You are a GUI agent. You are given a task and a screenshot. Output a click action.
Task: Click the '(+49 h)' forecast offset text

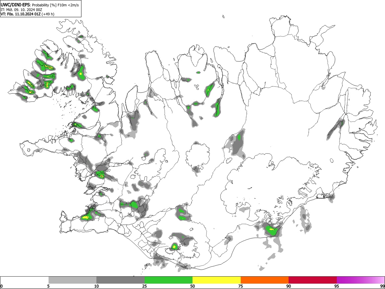pyautogui.click(x=48, y=14)
